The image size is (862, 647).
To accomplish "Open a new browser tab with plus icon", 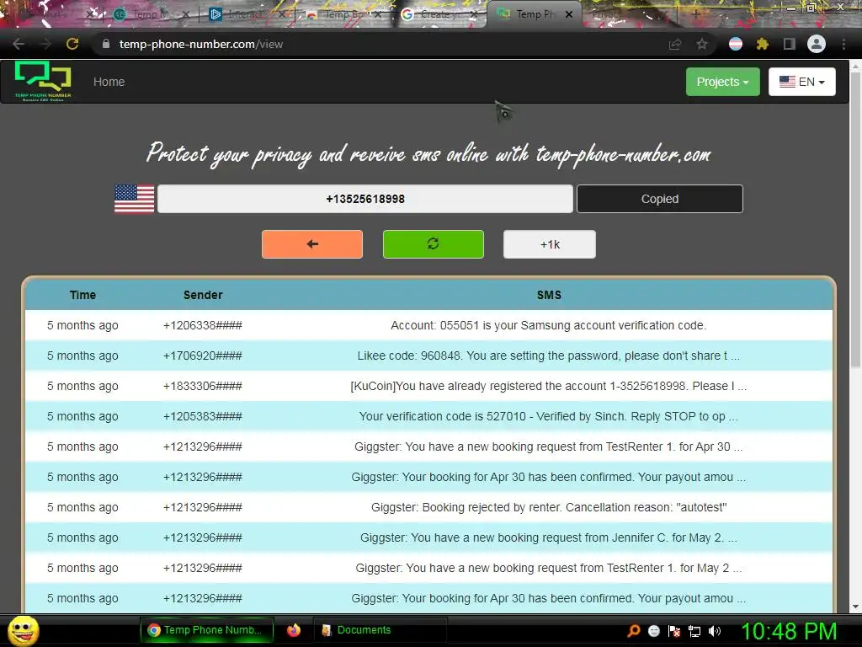I will pos(695,14).
